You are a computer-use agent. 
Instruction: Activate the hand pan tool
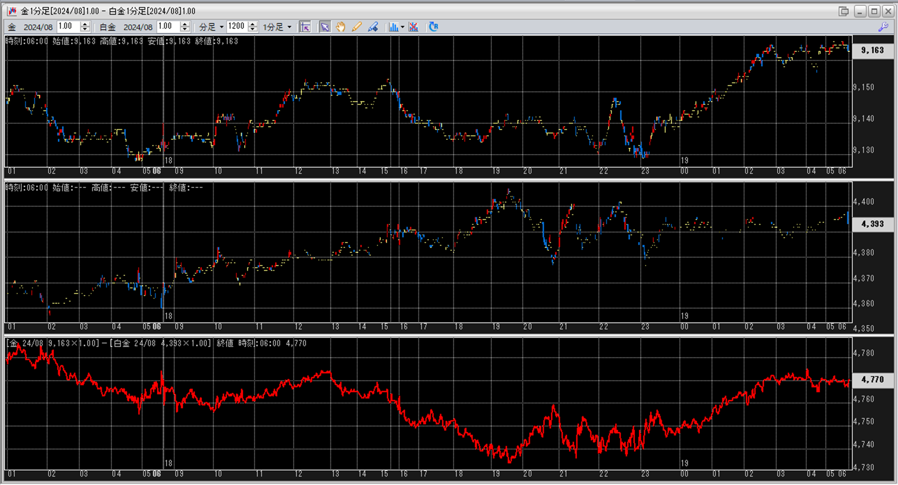(341, 27)
